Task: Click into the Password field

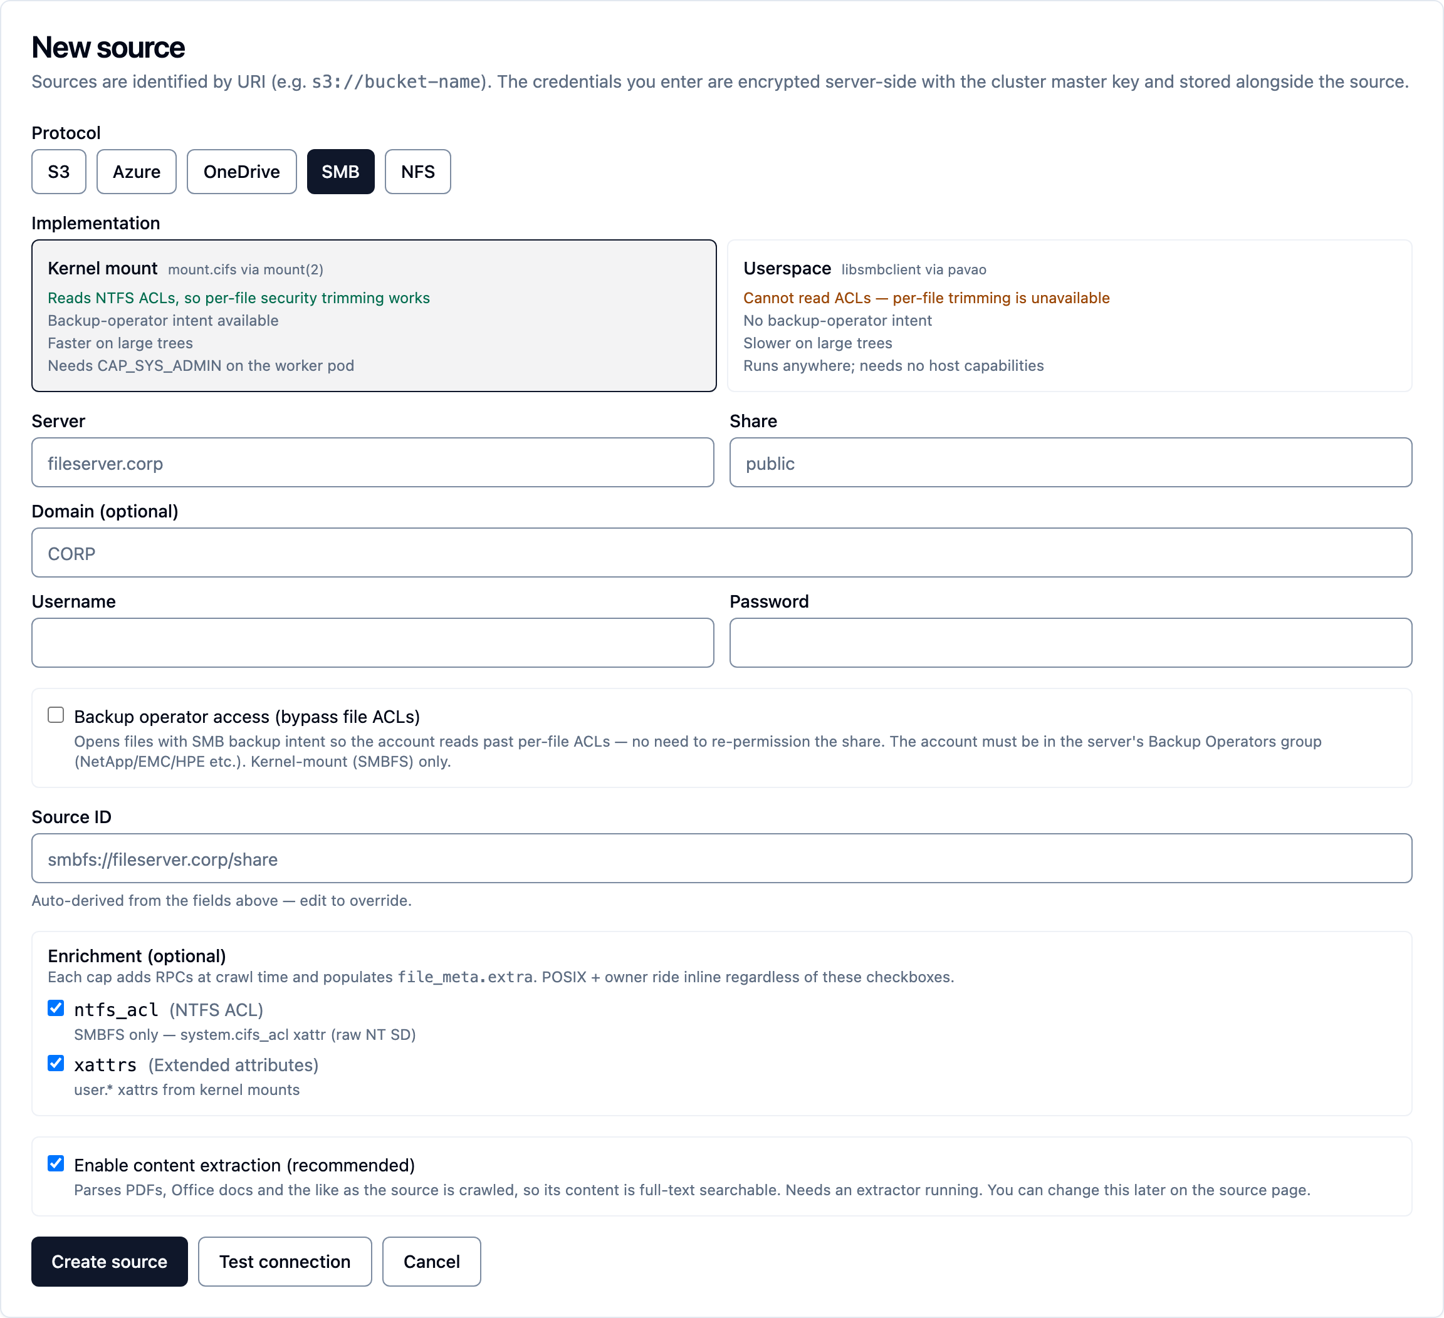Action: click(x=1070, y=643)
